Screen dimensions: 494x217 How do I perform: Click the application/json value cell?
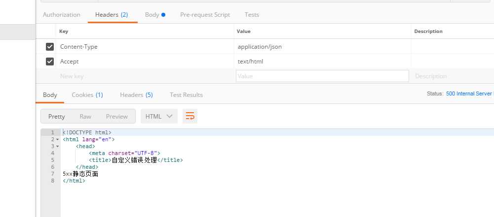[322, 47]
